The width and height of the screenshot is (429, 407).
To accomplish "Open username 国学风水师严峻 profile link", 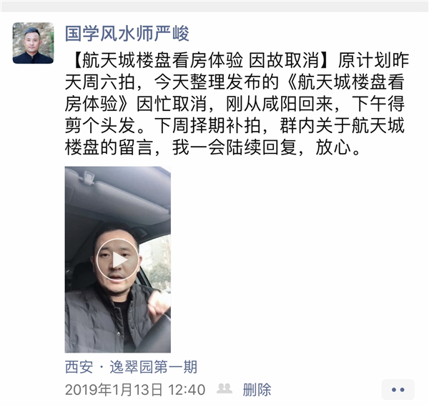I will pyautogui.click(x=127, y=34).
